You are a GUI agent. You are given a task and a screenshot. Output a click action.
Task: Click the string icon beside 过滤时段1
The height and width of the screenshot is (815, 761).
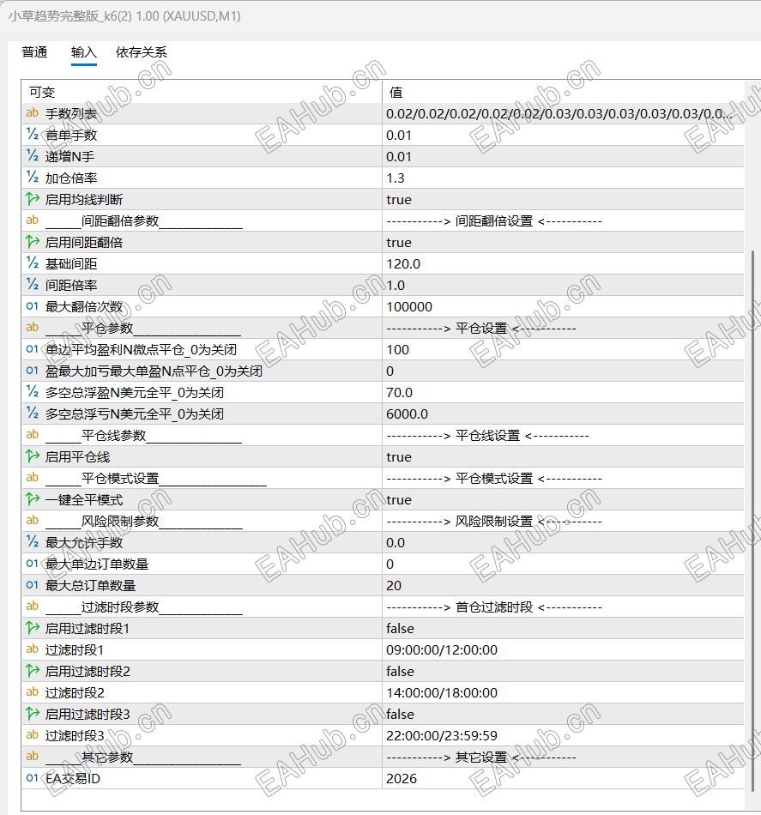pyautogui.click(x=33, y=649)
